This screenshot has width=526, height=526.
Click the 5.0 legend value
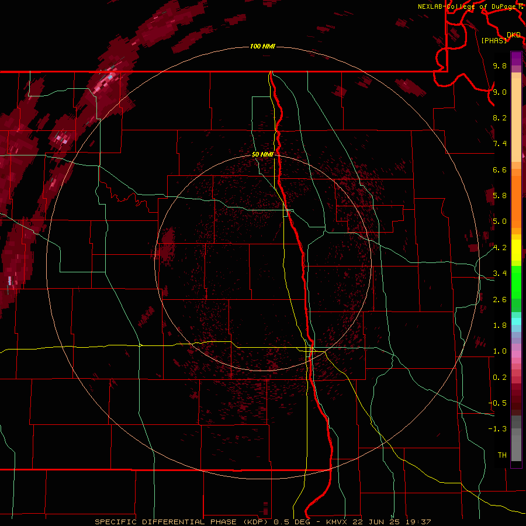tap(500, 222)
